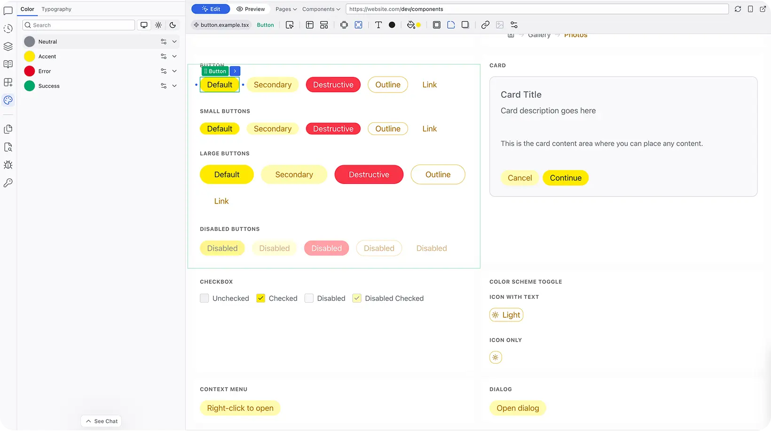
Task: Refresh the page preview
Action: [x=738, y=9]
